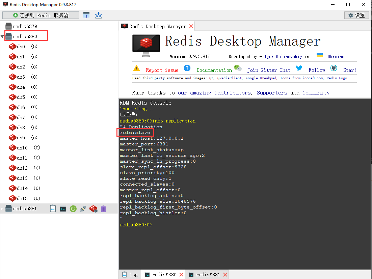Screen dimensions: 372x279
Task: Reload redis6381 with green refresh icon
Action: (x=73, y=209)
